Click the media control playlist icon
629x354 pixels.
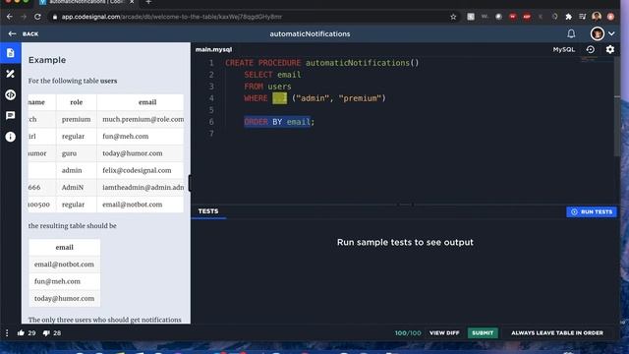pos(583,17)
